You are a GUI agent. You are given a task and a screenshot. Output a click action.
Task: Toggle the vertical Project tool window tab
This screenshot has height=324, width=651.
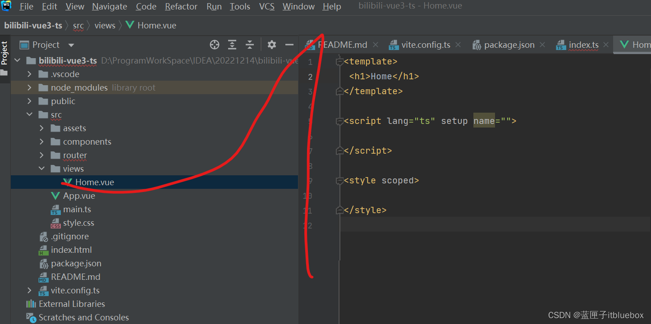pyautogui.click(x=5, y=53)
